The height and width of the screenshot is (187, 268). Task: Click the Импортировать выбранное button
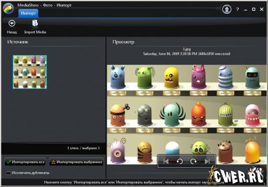tap(77, 162)
